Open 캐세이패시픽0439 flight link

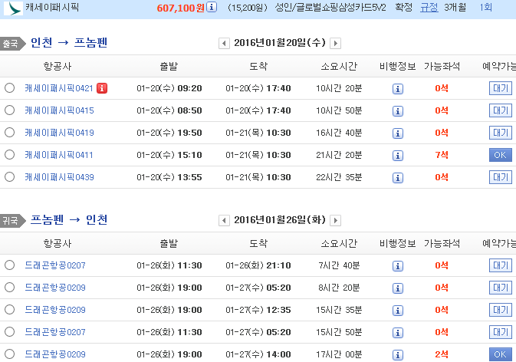[x=59, y=177]
